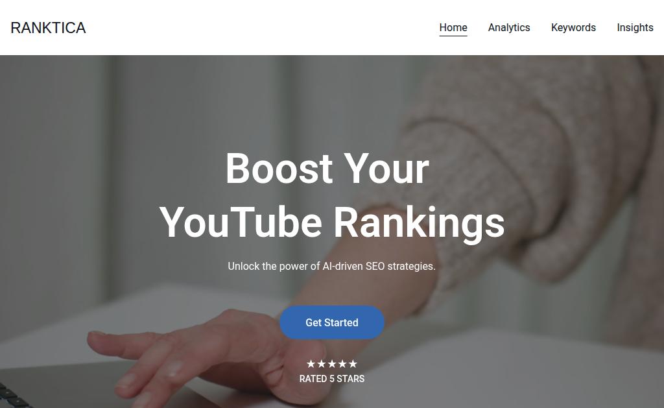Open the Home nav item
Image resolution: width=664 pixels, height=408 pixels.
453,27
